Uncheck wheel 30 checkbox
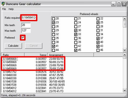Image resolution: width=128 pixels, height=98 pixels. pyautogui.click(x=76, y=31)
